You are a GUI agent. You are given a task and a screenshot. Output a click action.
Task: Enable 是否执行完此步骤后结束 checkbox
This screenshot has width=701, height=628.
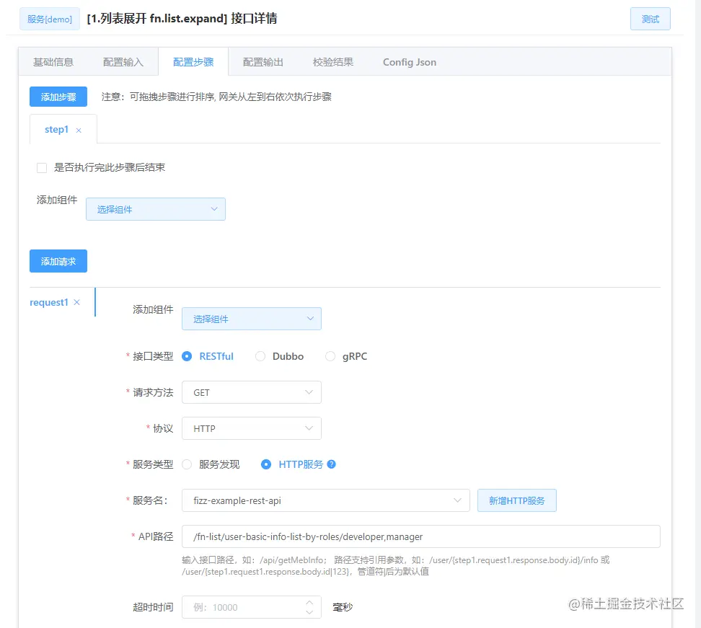coord(41,167)
